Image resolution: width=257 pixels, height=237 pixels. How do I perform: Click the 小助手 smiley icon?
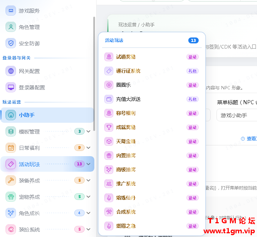pos(11,115)
